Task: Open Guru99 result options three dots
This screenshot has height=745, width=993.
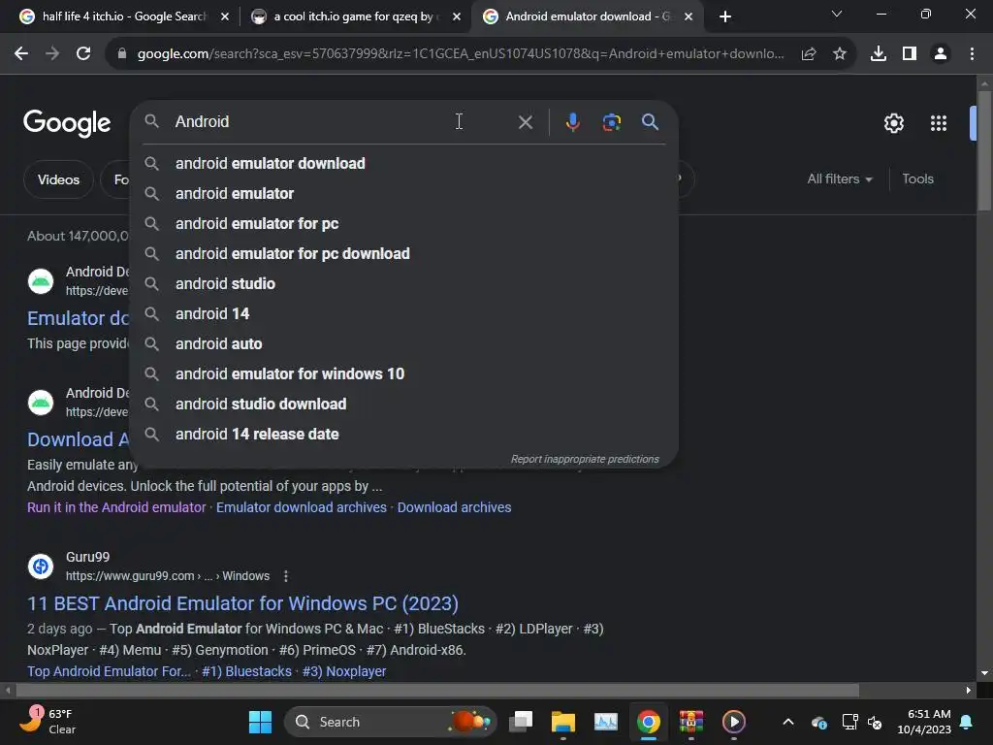Action: tap(286, 576)
